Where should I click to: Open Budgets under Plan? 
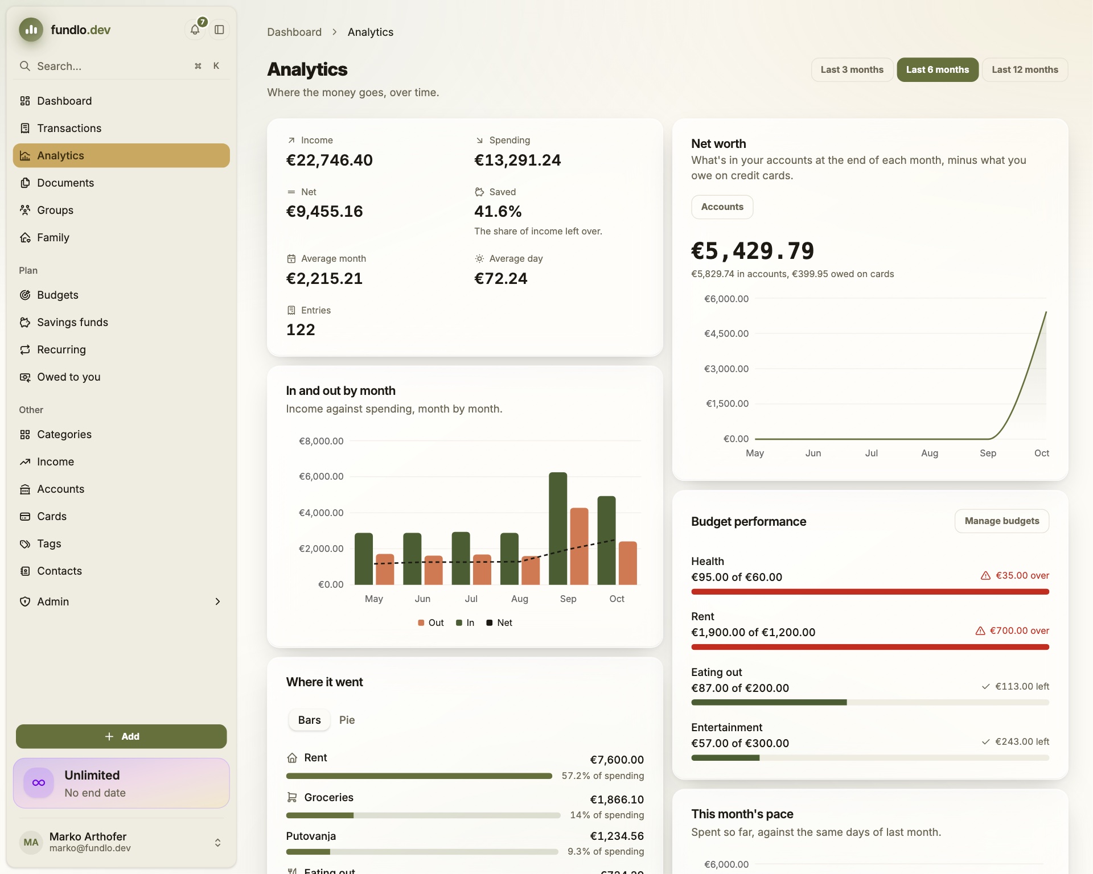coord(121,295)
